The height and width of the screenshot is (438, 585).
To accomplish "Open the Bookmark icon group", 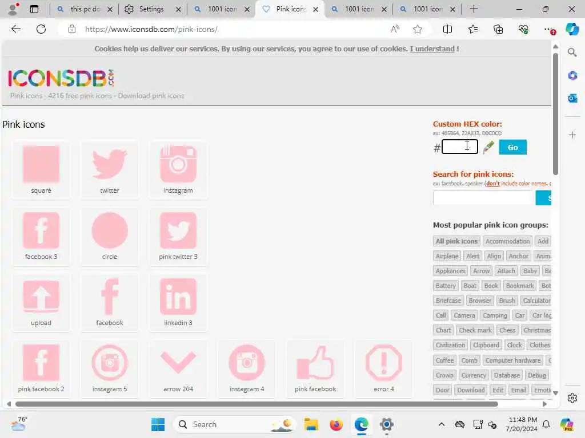I will [520, 286].
